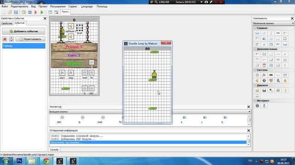Image resolution: width=295 pixels, height=165 pixels.
Task: Open the Проект menu
Action: [43, 6]
